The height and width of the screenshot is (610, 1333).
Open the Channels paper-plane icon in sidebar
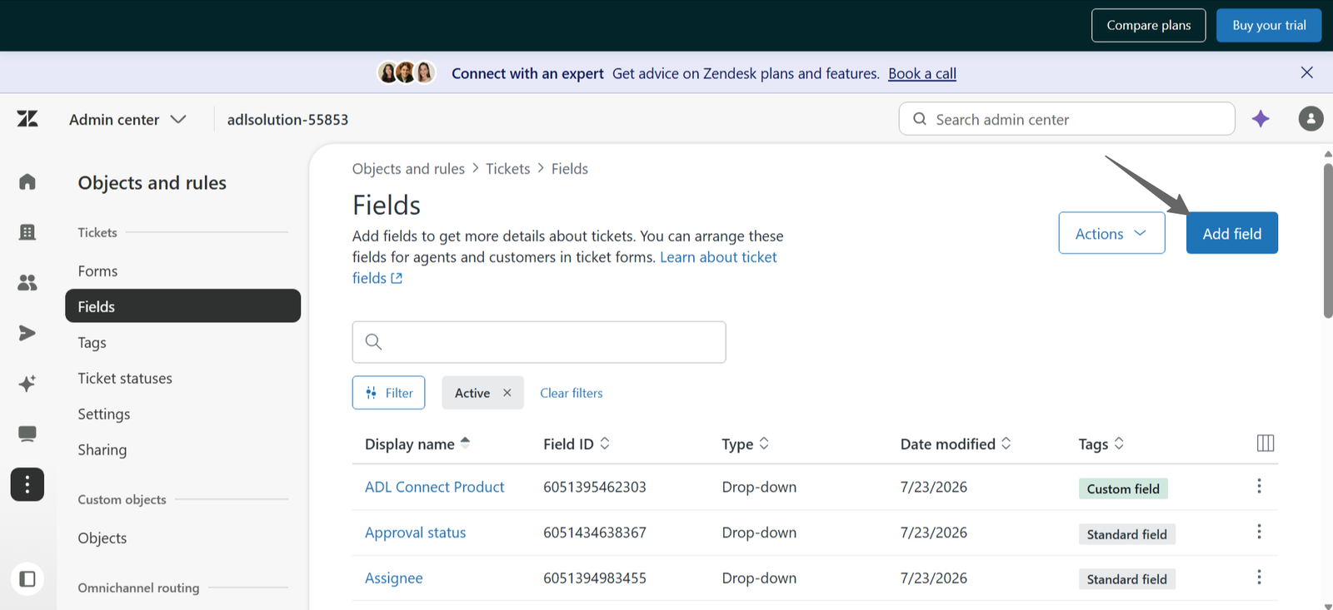pyautogui.click(x=27, y=333)
